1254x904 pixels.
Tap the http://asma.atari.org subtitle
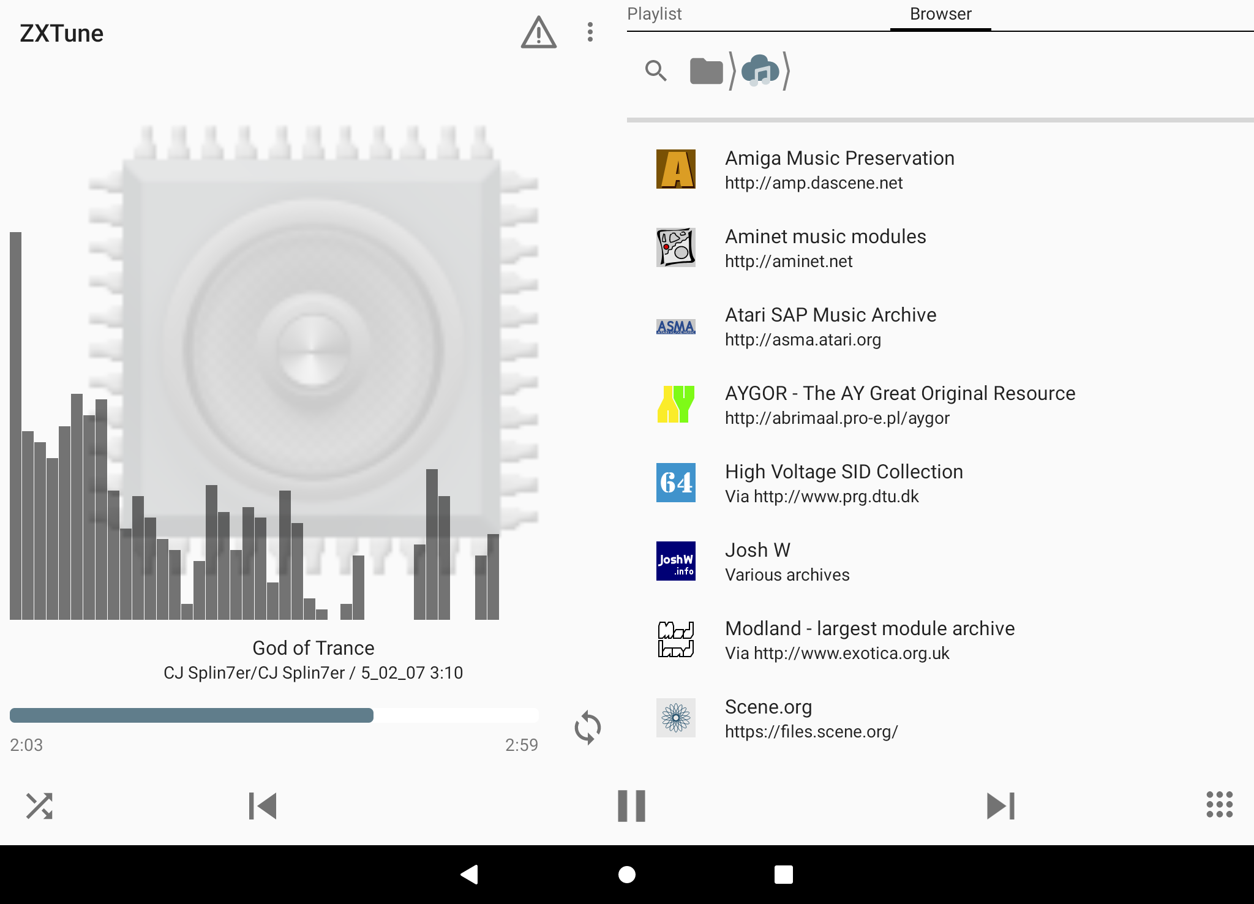(x=803, y=340)
